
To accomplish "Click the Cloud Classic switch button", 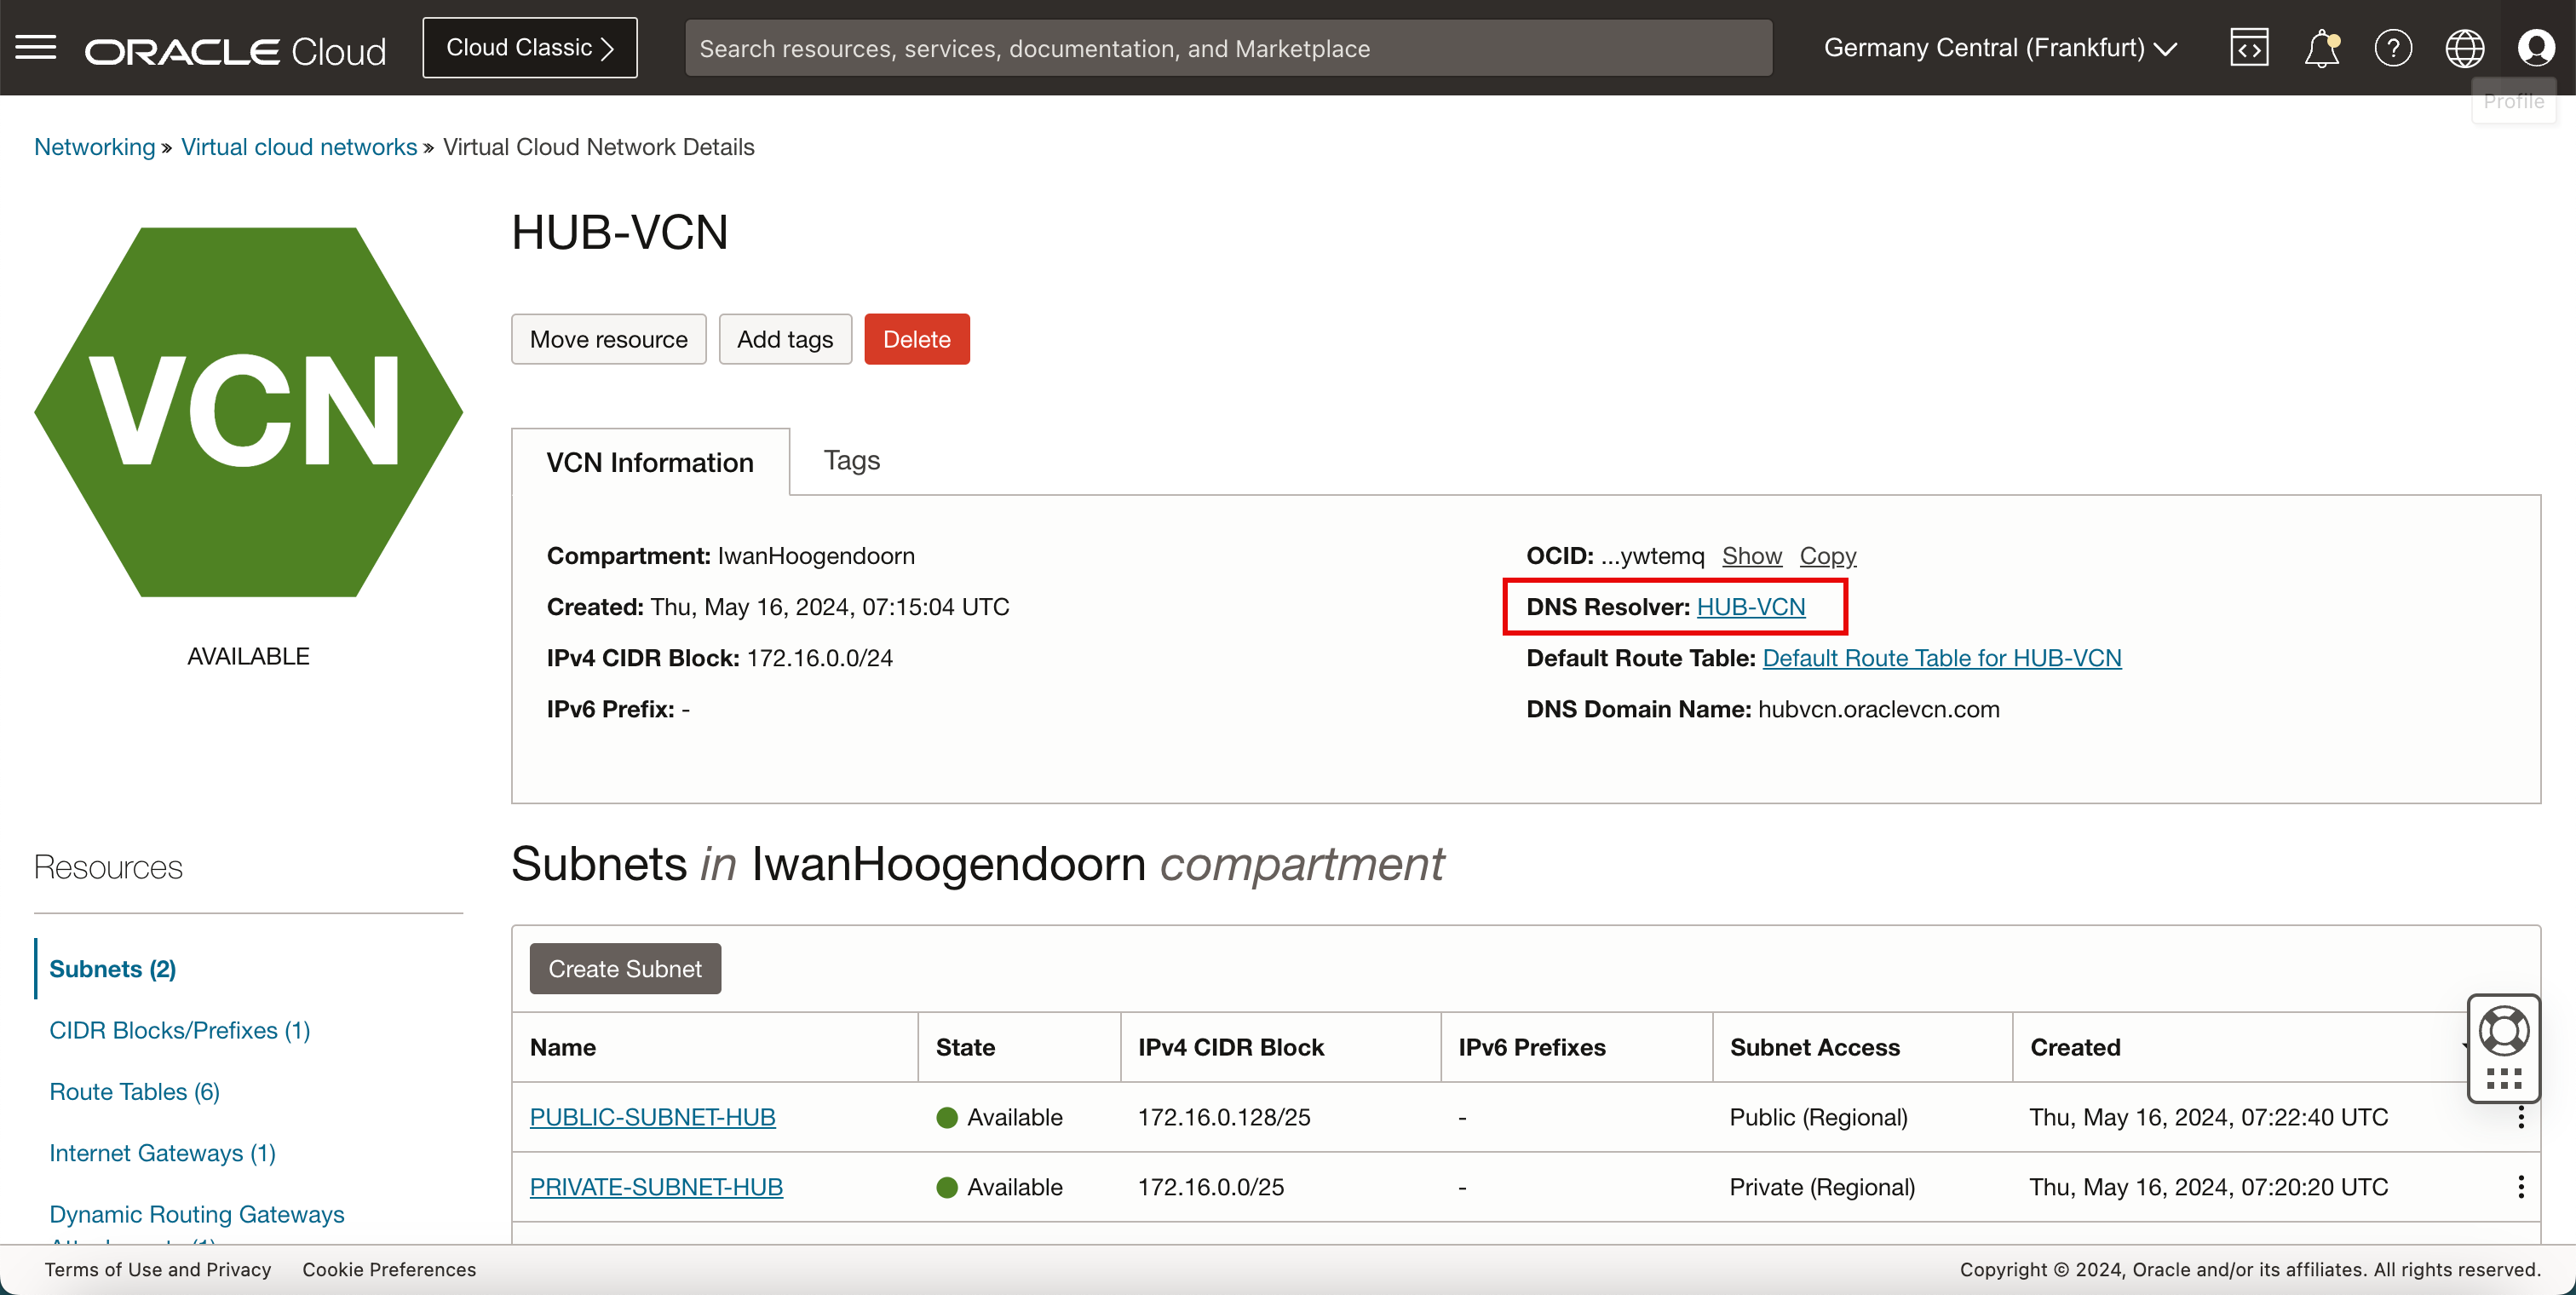I will [530, 47].
